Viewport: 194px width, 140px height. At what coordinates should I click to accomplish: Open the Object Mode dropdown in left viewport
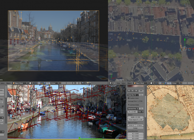point(20,83)
